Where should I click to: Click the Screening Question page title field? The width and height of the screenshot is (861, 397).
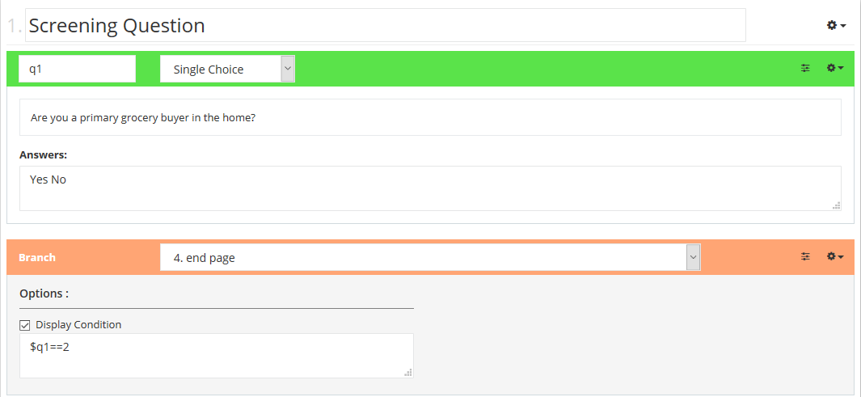click(x=385, y=26)
